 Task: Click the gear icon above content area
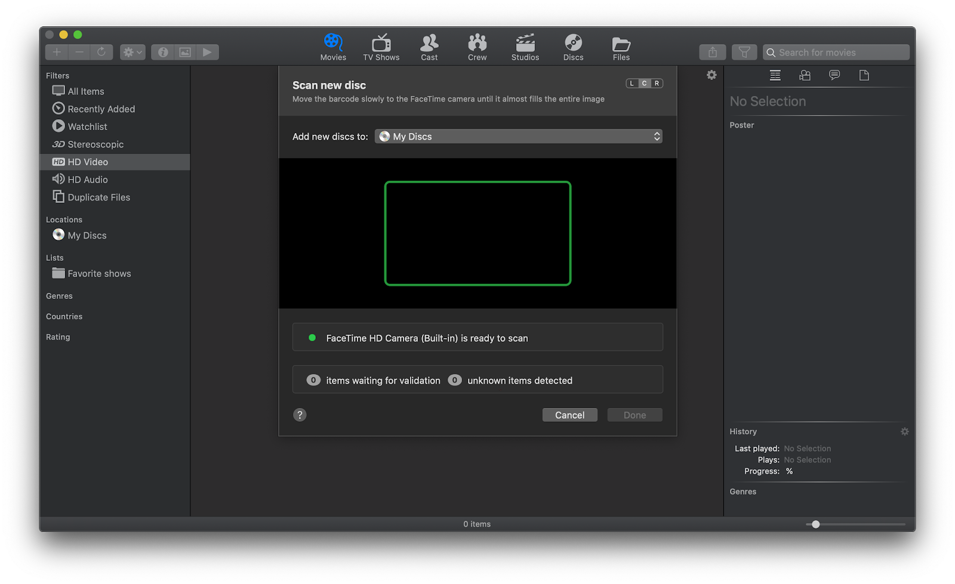pos(711,75)
